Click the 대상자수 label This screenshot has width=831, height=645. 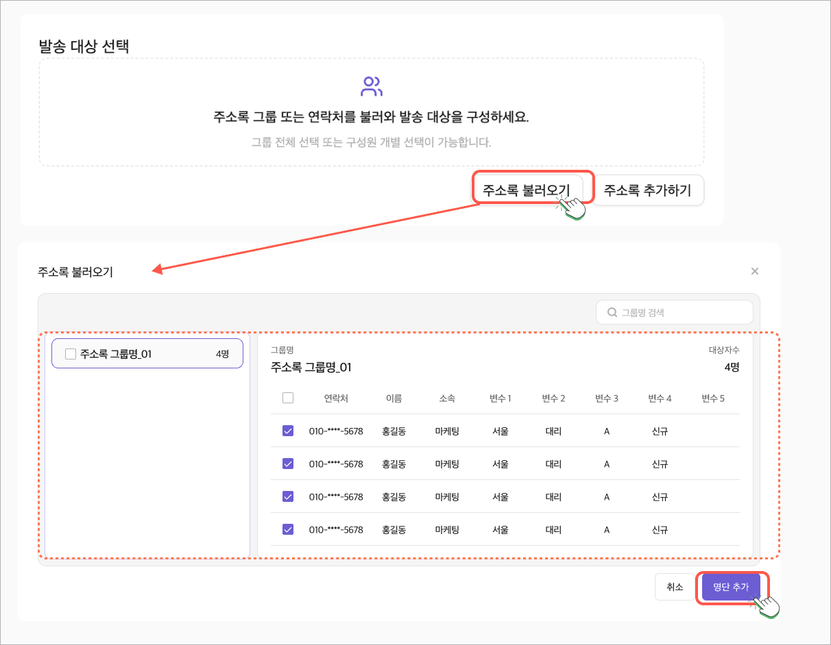[x=724, y=350]
